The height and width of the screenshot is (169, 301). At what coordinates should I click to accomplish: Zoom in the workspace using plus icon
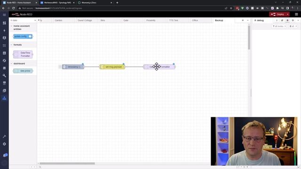pyautogui.click(x=247, y=167)
